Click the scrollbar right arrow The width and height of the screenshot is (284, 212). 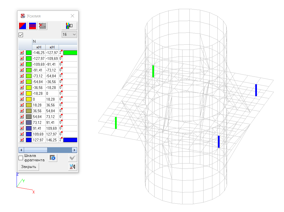point(74,150)
